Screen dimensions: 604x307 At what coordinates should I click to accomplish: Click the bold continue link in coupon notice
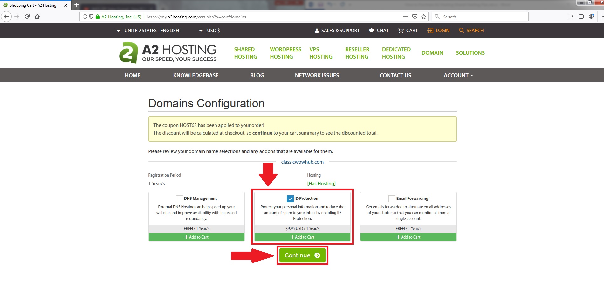tap(262, 133)
